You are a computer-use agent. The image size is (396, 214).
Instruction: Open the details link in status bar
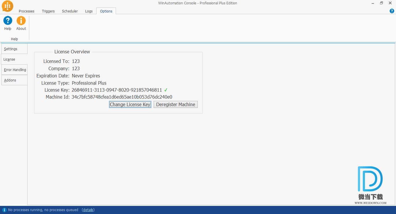[x=88, y=210]
